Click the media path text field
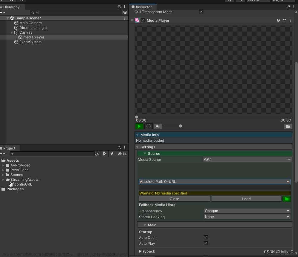The image size is (298, 257). click(214, 188)
